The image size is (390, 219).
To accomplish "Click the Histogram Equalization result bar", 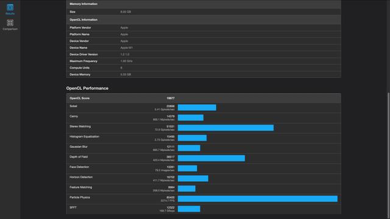I will click(x=193, y=138).
